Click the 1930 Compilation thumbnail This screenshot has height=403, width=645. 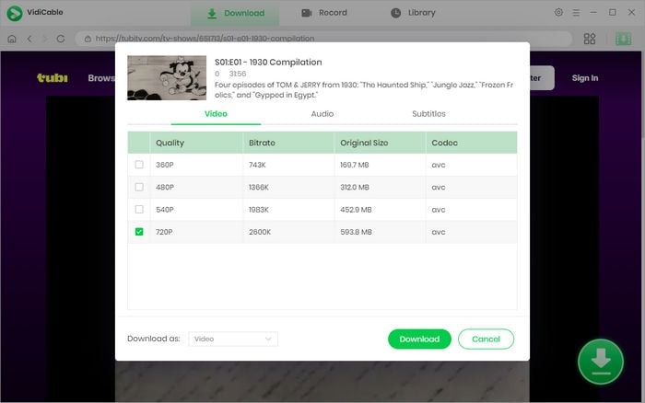pos(167,77)
